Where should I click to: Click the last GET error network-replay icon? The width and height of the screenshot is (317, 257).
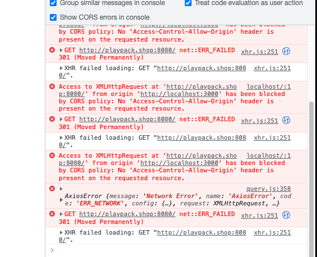tap(286, 215)
